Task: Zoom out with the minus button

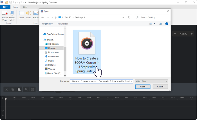Action: tap(175, 34)
